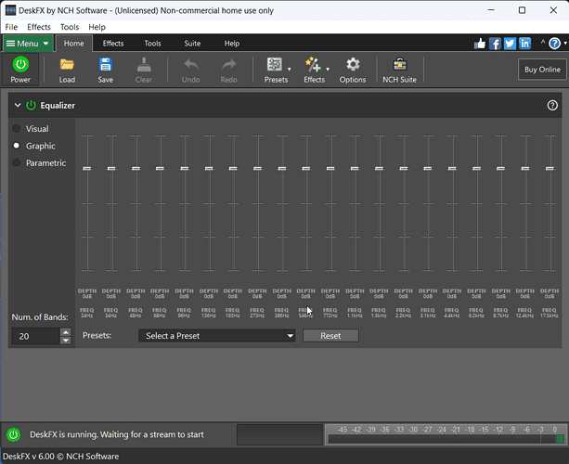Screen dimensions: 569x464
Task: Select the Graphic equalizer mode
Action: point(17,146)
